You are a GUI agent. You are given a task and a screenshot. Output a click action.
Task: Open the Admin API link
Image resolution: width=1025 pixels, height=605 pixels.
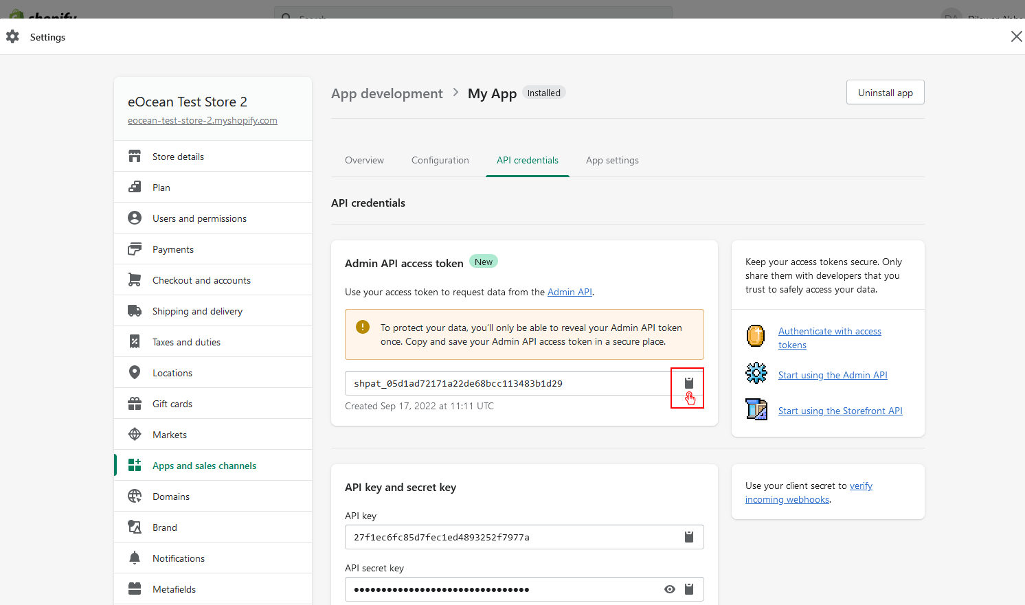click(x=570, y=292)
